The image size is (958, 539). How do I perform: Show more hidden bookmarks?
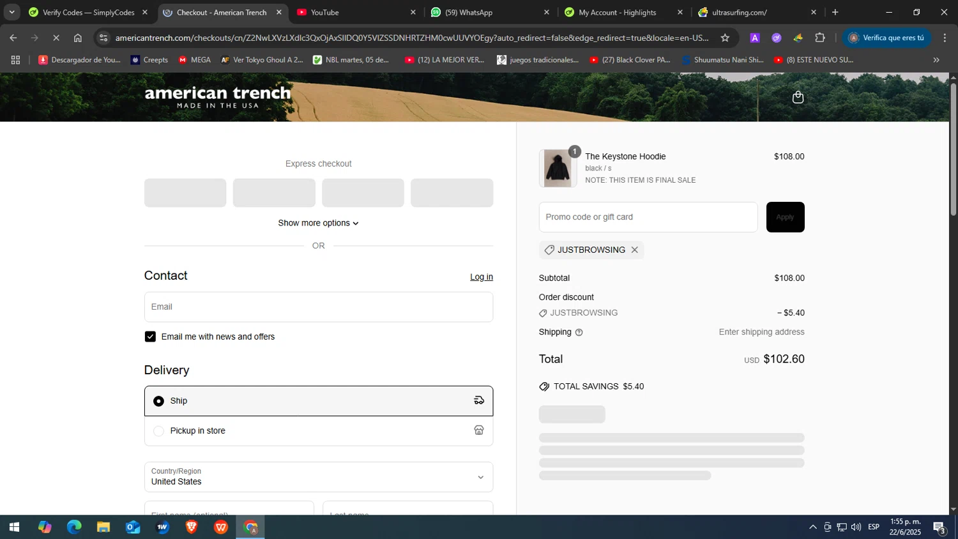click(936, 60)
